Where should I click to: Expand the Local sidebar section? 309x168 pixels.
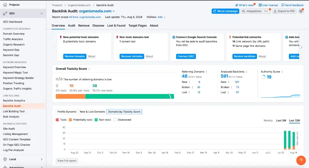(42, 159)
